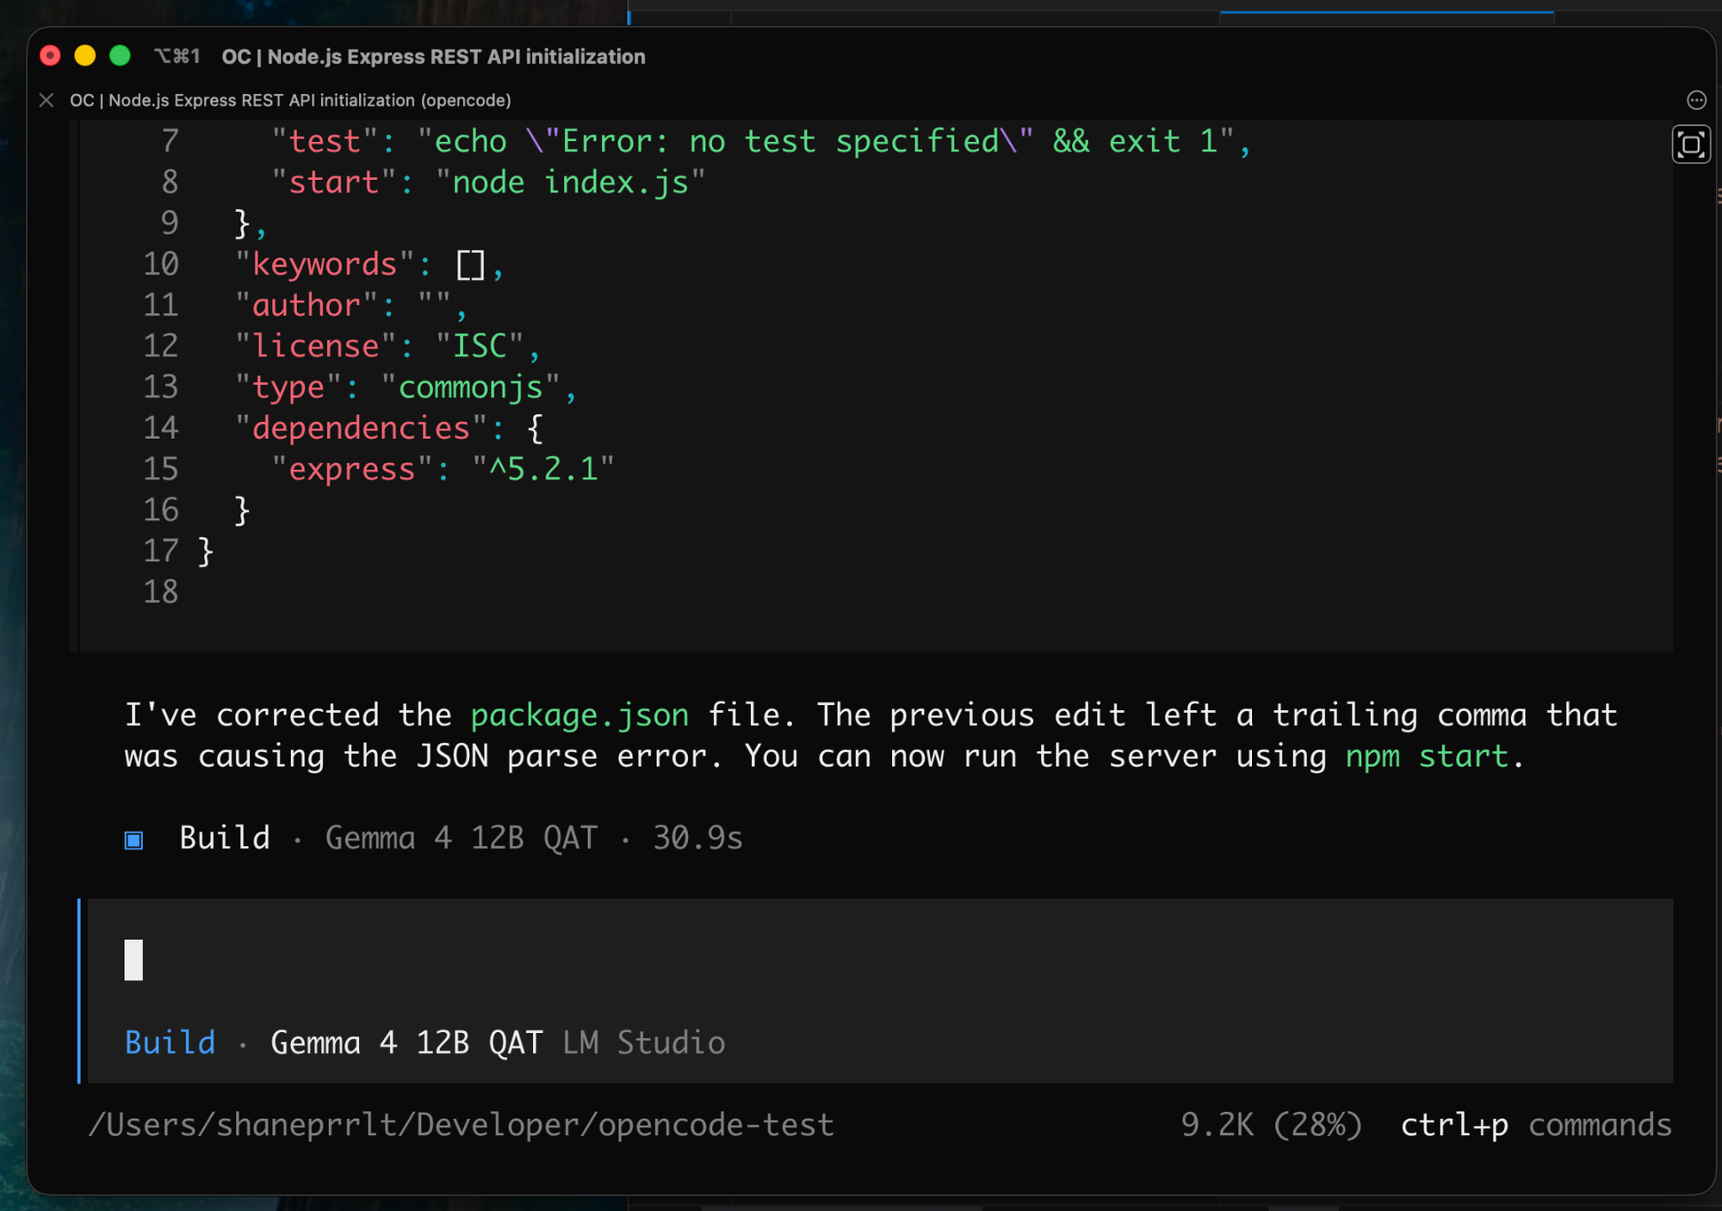The image size is (1722, 1211).
Task: Click the "keywords" key on line 10
Action: 325,264
